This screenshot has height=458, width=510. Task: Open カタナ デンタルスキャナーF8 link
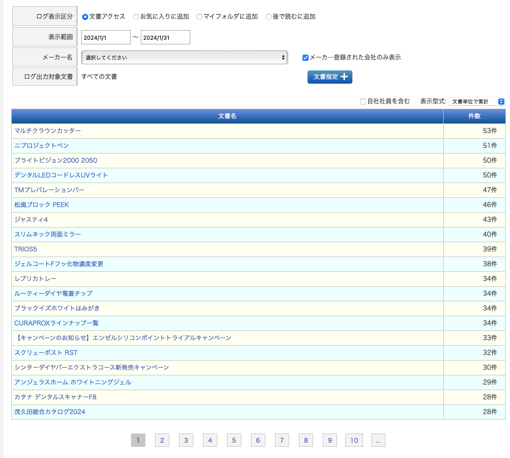[55, 397]
